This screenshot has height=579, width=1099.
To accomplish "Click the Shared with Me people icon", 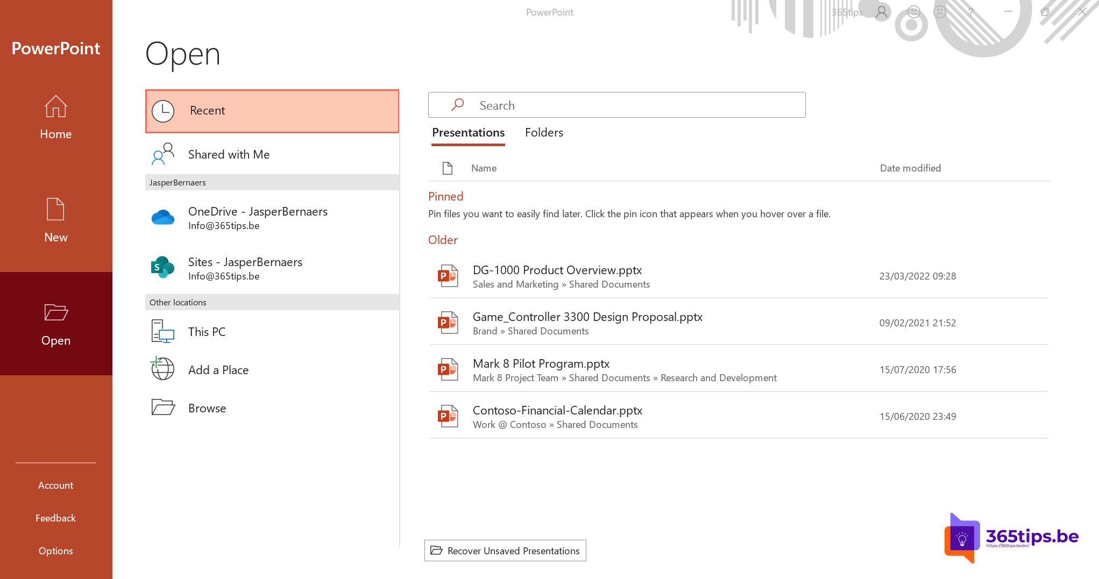I will tap(162, 154).
